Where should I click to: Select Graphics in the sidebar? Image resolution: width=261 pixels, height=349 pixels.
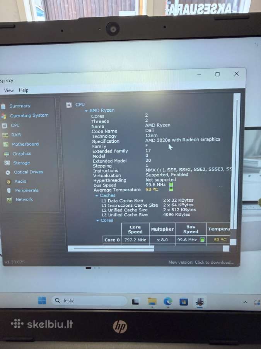(x=22, y=154)
